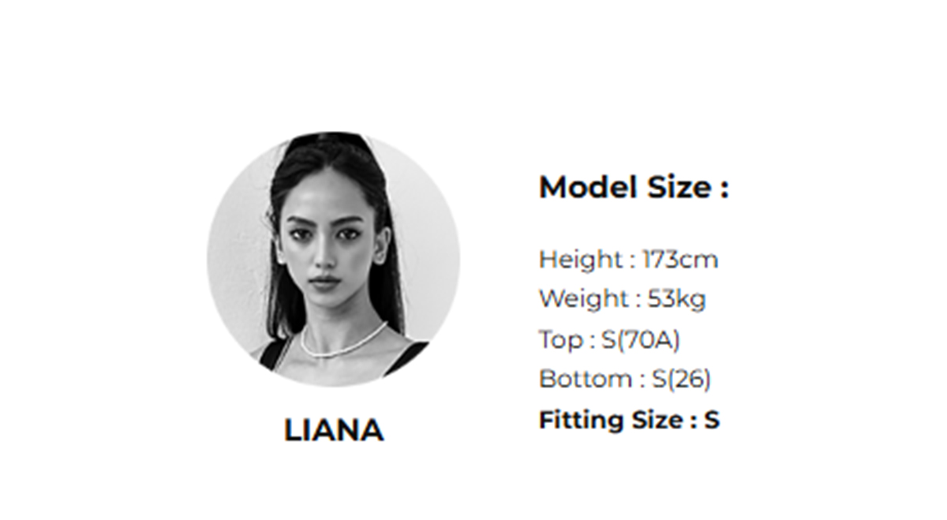The height and width of the screenshot is (520, 947).
Task: Click the colon after Model Size heading
Action: [724, 189]
